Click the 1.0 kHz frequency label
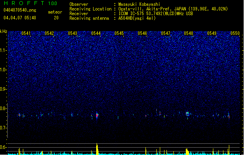The width and height of the screenshot is (244, 155). point(3,70)
